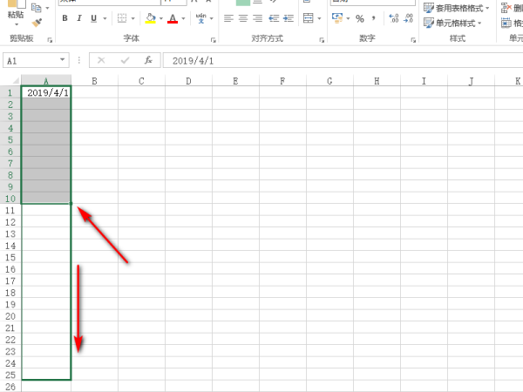Toggle bold formatting
Viewport: 523px width, 392px height.
click(65, 18)
